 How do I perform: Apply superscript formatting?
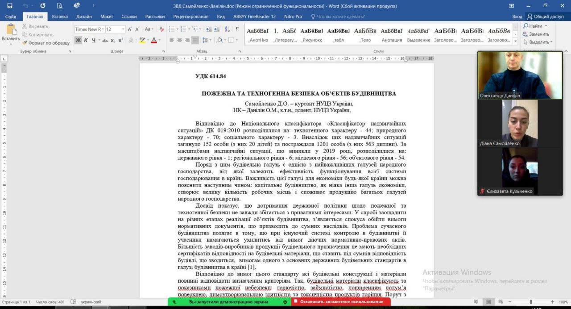[x=120, y=40]
